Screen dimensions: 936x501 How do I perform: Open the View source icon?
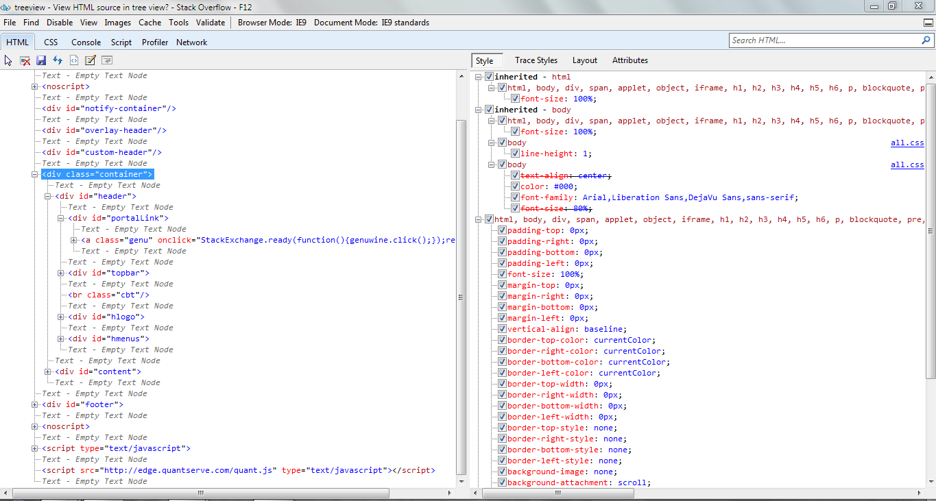(73, 60)
